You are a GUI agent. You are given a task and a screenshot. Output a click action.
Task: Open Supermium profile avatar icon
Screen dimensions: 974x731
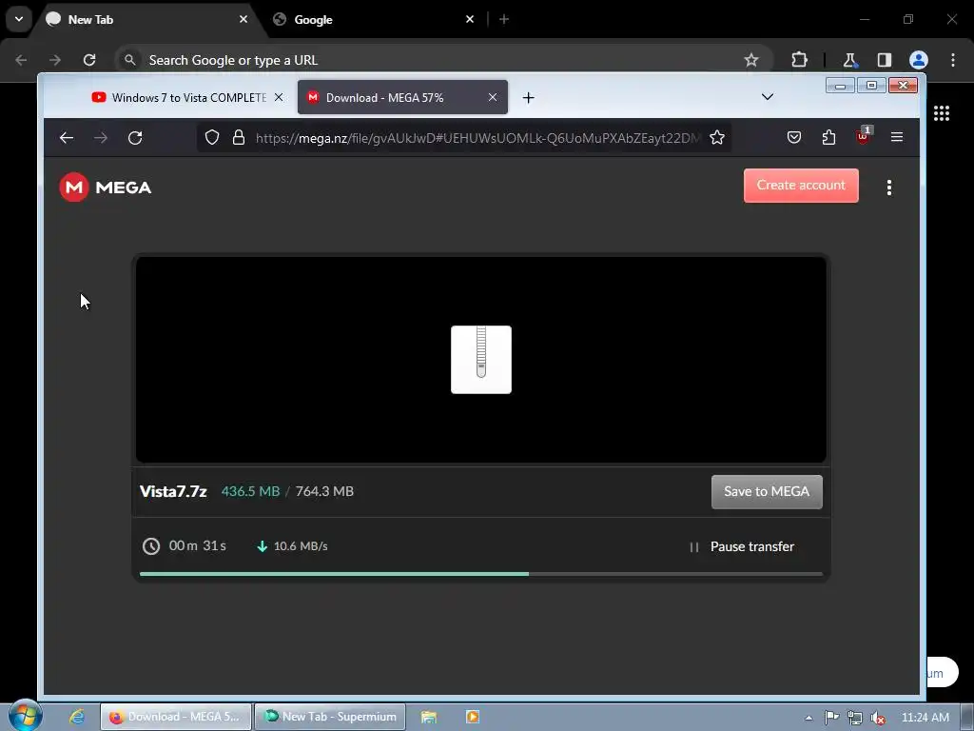coord(918,60)
